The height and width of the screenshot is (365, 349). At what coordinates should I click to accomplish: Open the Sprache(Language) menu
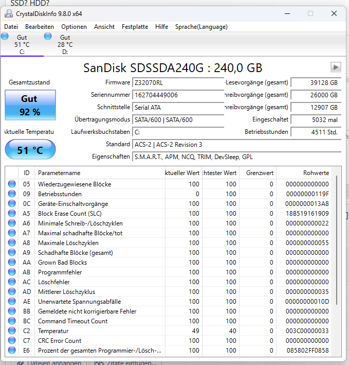(201, 27)
